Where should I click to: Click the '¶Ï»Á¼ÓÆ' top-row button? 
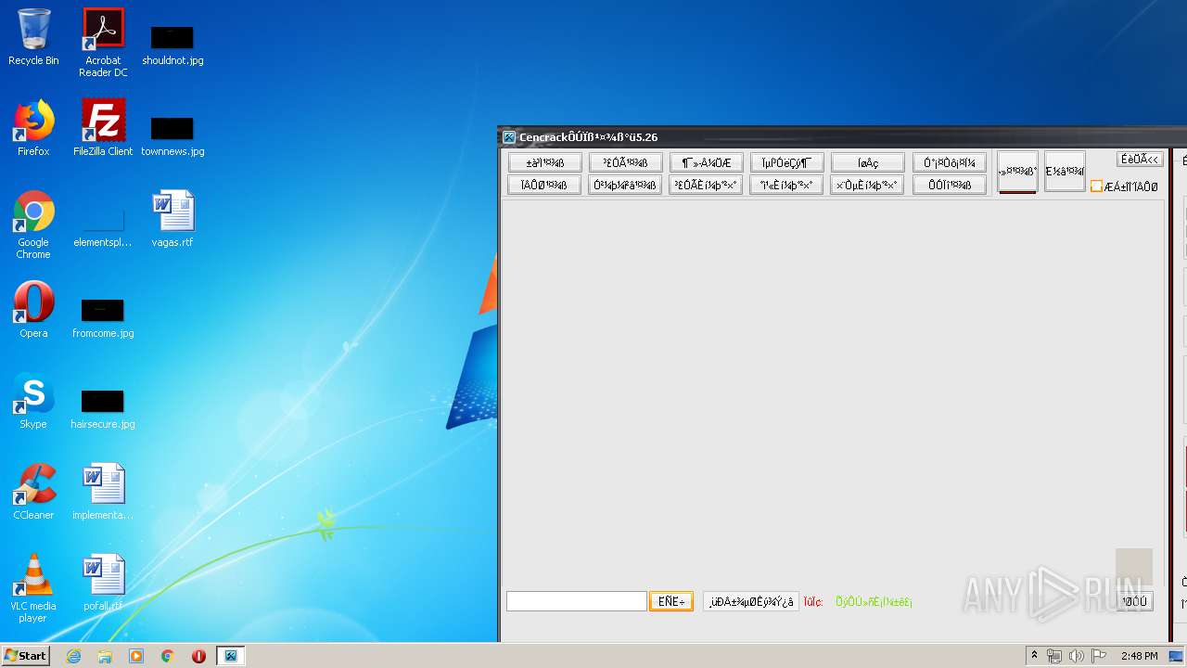706,162
